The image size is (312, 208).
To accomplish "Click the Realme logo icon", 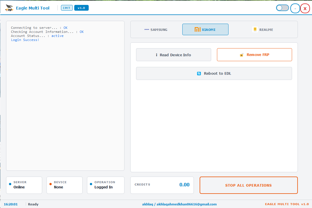I will [255, 29].
